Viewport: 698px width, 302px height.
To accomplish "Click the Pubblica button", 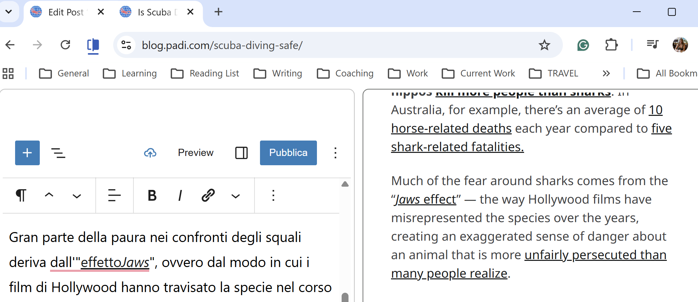I will [x=288, y=153].
